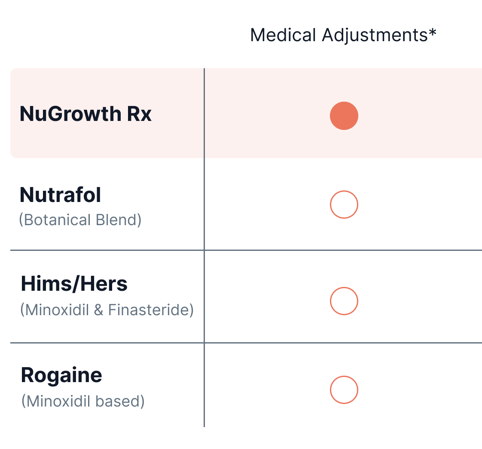Click the NuGrowth Rx row label
Image resolution: width=482 pixels, height=449 pixels.
[x=85, y=114]
